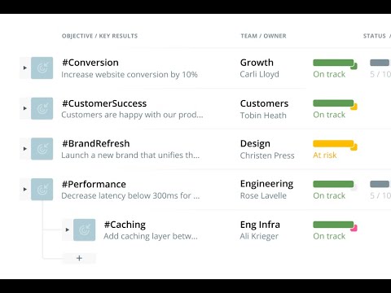Add a new item under Performance with plus
Screen dimensions: 391x293
pyautogui.click(x=79, y=258)
